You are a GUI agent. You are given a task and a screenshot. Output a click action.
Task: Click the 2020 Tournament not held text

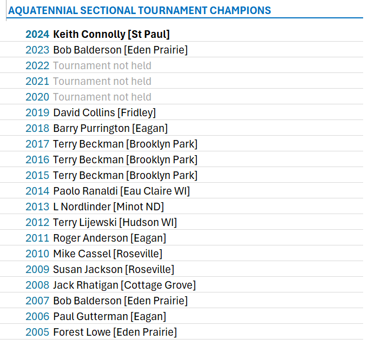[x=88, y=97]
